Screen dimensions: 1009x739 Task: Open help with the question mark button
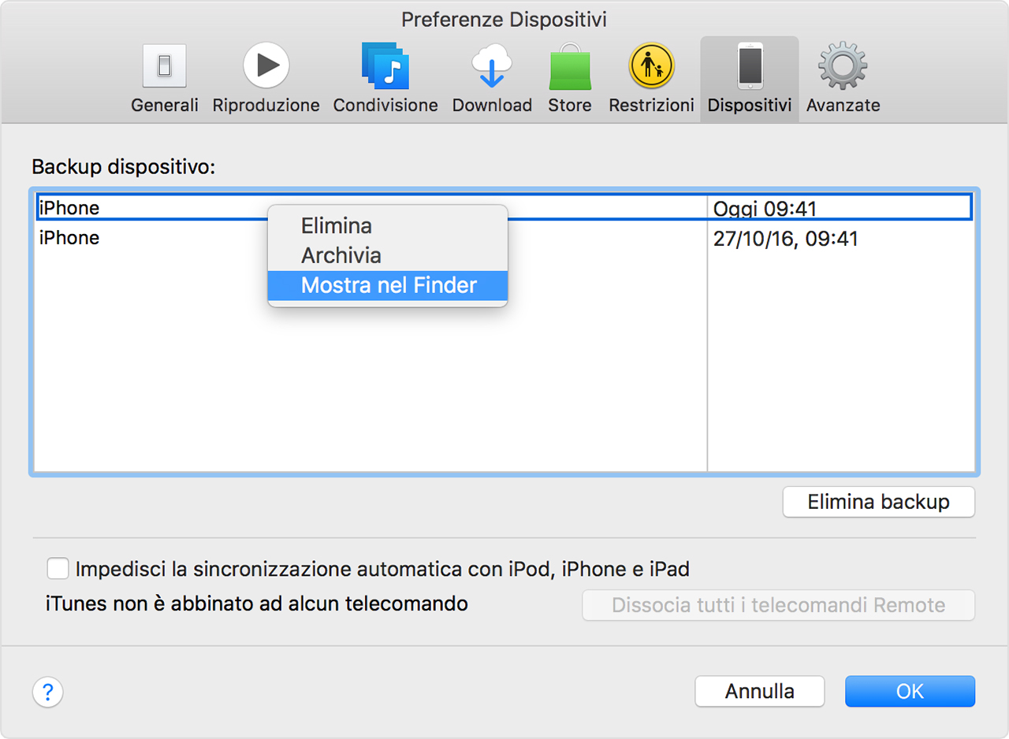point(48,693)
